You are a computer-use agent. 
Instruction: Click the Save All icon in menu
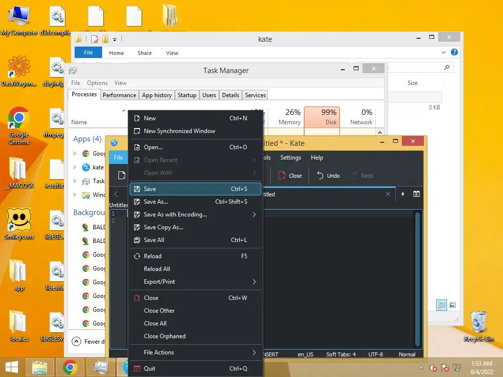point(137,240)
